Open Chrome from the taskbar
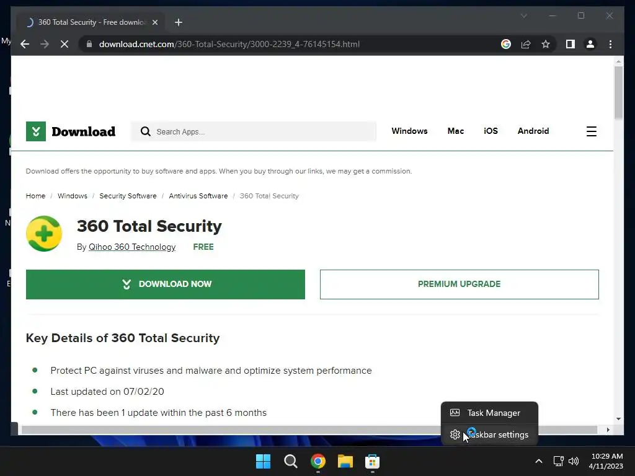The width and height of the screenshot is (635, 476). tap(318, 461)
